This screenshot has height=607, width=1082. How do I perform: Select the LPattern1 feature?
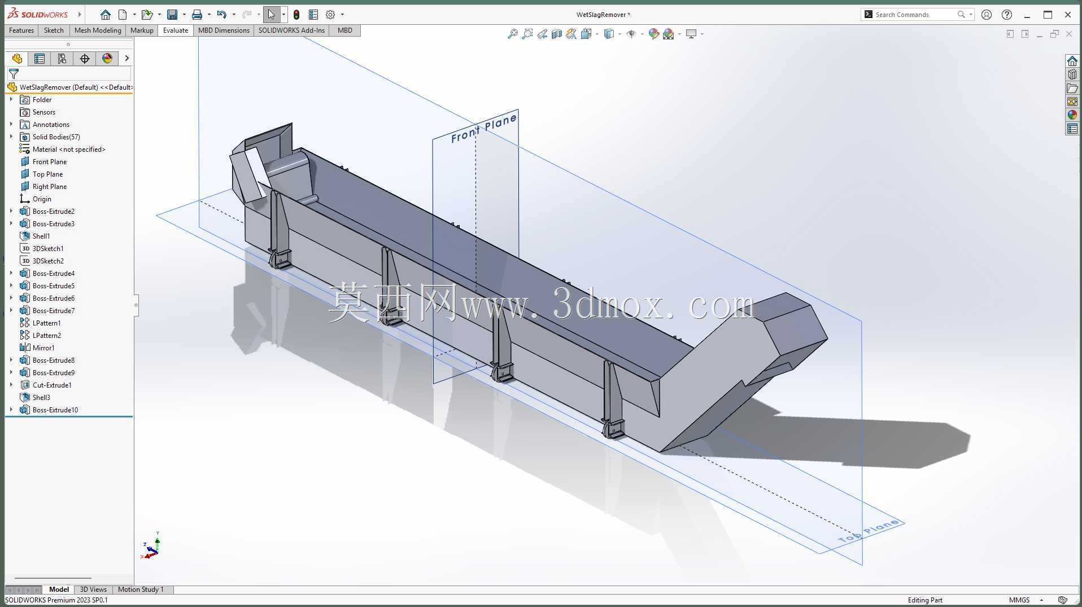46,323
